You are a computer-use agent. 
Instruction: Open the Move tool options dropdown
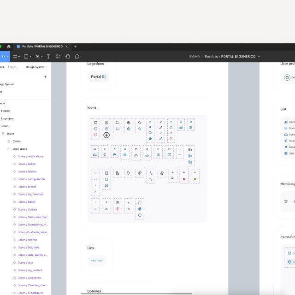coord(8,56)
